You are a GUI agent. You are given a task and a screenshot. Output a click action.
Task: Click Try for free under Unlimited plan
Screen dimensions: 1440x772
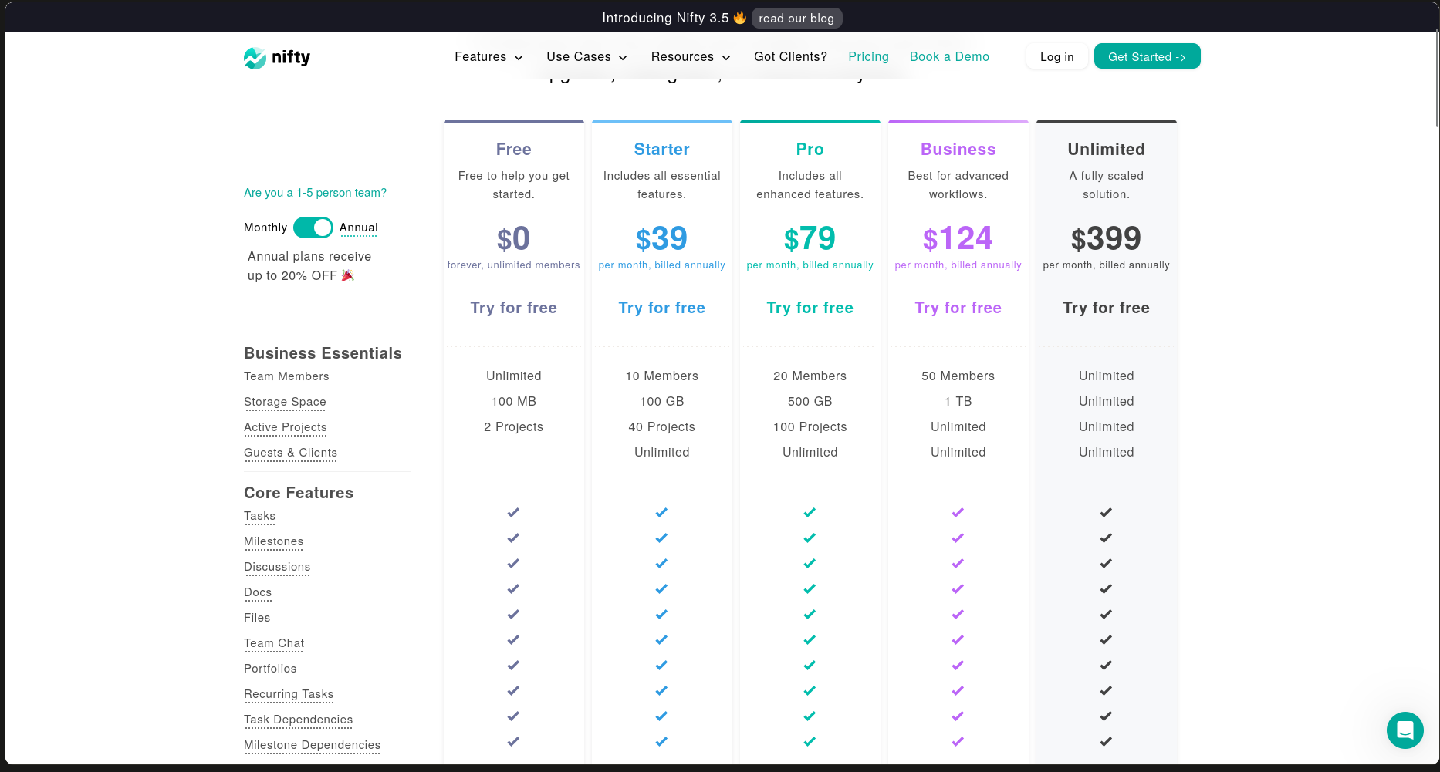pyautogui.click(x=1107, y=308)
